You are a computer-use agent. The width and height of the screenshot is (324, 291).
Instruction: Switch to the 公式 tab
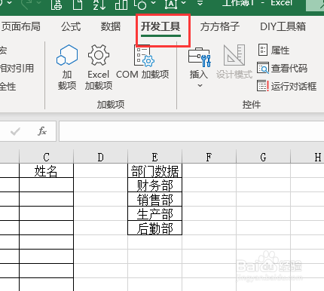click(71, 26)
